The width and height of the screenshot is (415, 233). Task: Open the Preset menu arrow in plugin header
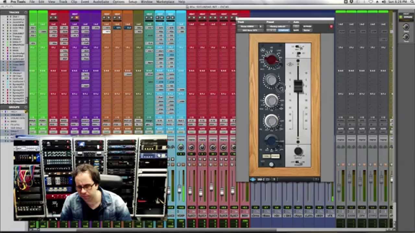point(289,22)
